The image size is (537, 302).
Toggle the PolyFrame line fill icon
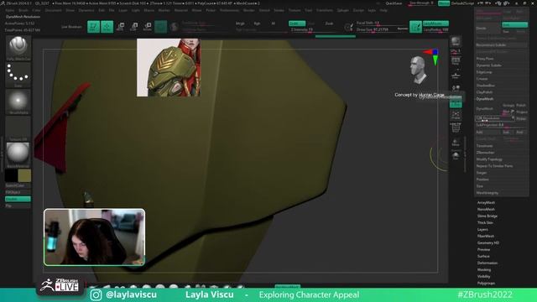coord(456,128)
